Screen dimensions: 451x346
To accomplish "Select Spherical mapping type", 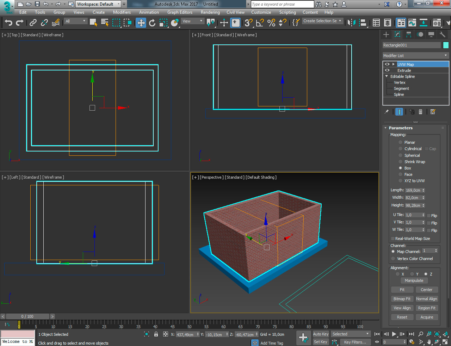I will coord(400,155).
